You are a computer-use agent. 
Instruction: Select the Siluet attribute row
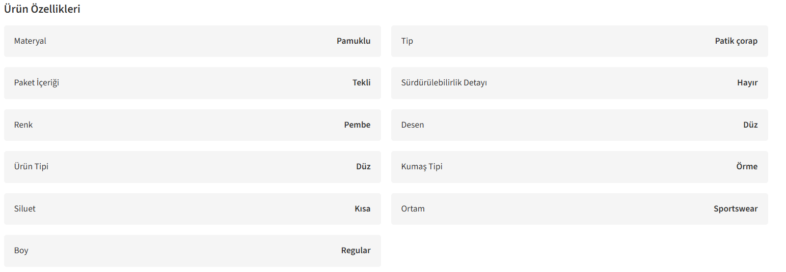coord(193,209)
